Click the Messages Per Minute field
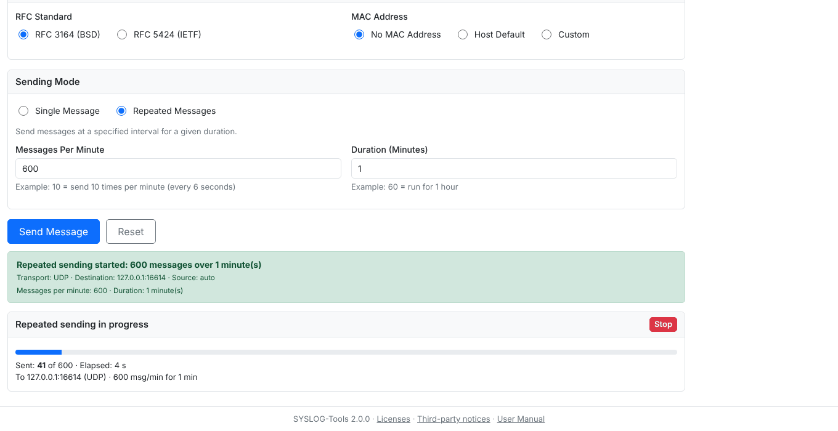 178,169
